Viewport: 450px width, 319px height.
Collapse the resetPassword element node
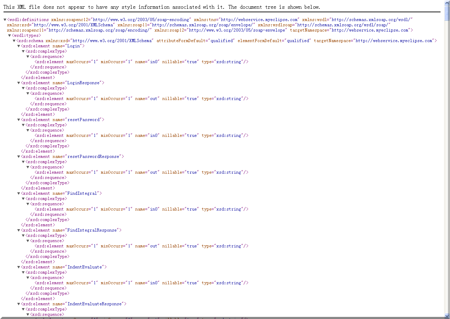click(x=19, y=120)
